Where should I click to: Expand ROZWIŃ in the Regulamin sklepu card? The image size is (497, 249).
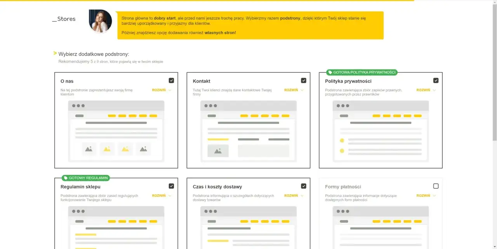point(162,196)
